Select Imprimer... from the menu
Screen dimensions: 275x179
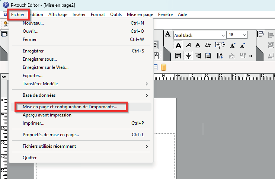(81, 123)
